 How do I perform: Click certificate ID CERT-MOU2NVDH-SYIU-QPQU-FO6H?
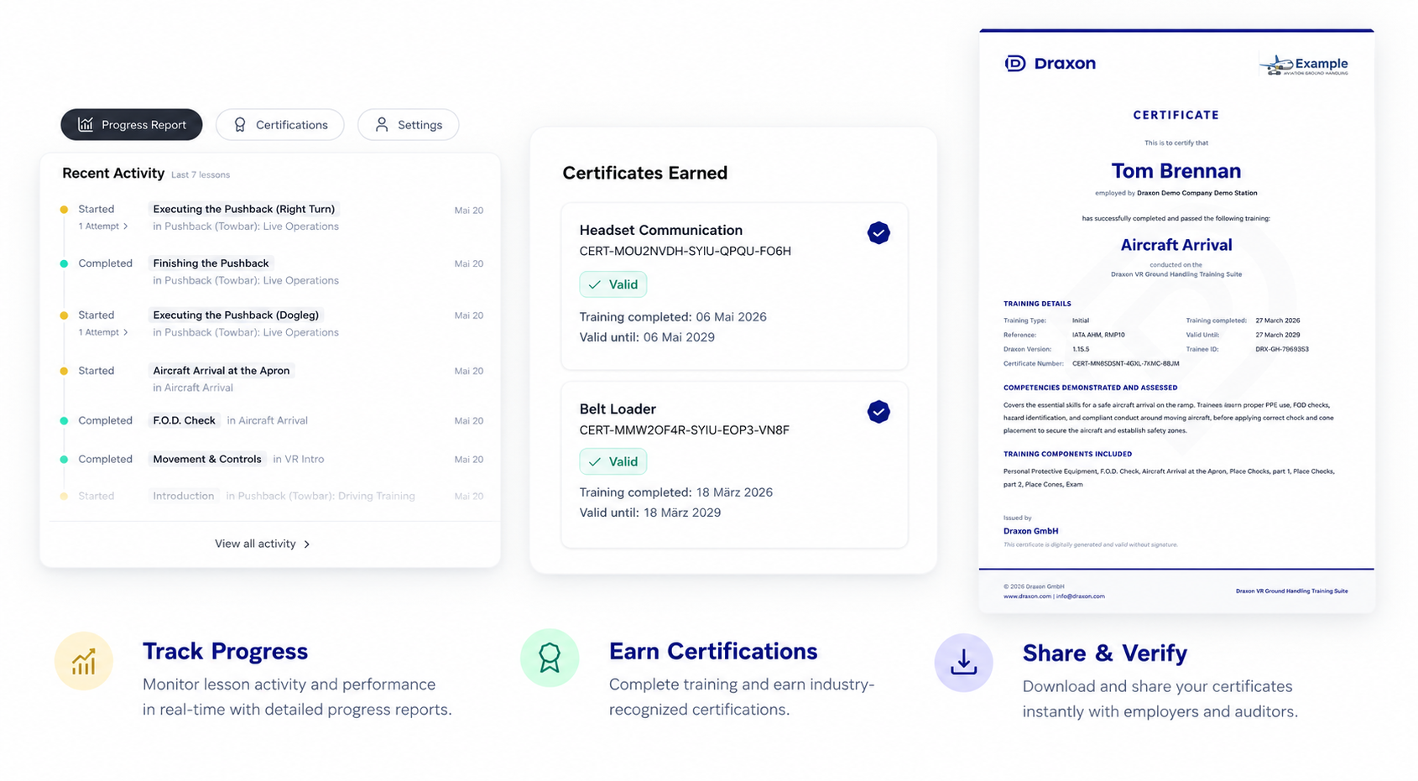tap(686, 251)
